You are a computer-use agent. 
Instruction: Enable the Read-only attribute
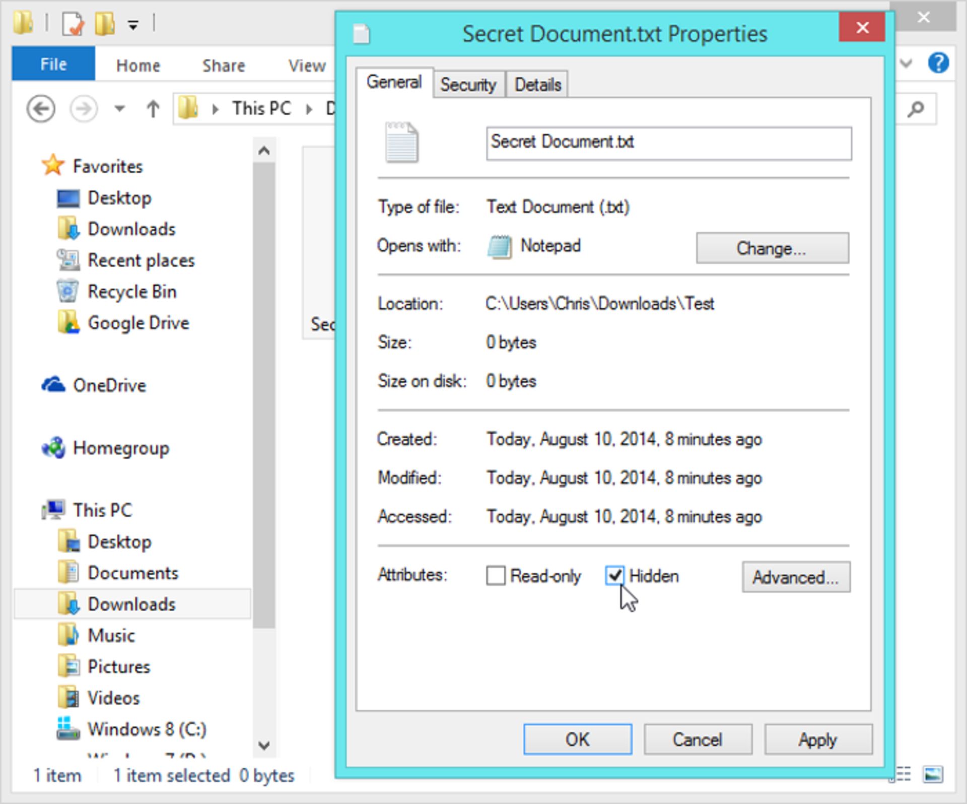(496, 575)
